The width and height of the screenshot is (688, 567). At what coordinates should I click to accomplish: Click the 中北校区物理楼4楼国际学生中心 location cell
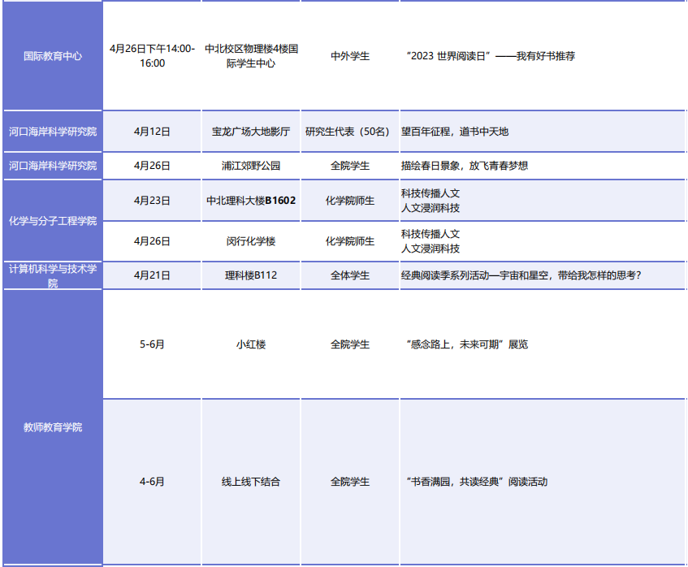pyautogui.click(x=251, y=56)
